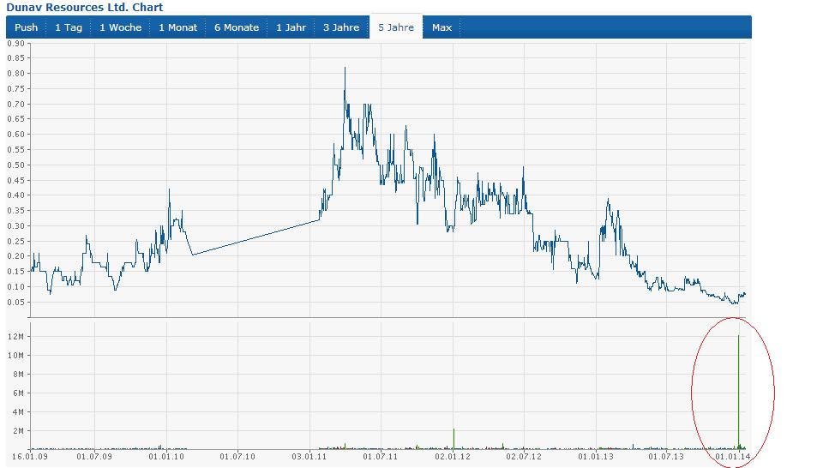Switch to the Push tab
This screenshot has height=468, width=823.
coord(27,27)
